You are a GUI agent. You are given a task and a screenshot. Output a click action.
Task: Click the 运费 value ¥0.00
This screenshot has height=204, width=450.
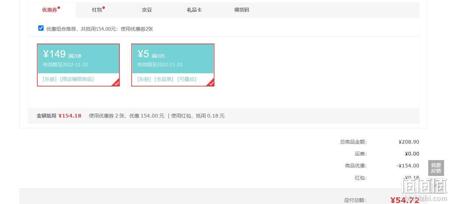(412, 154)
